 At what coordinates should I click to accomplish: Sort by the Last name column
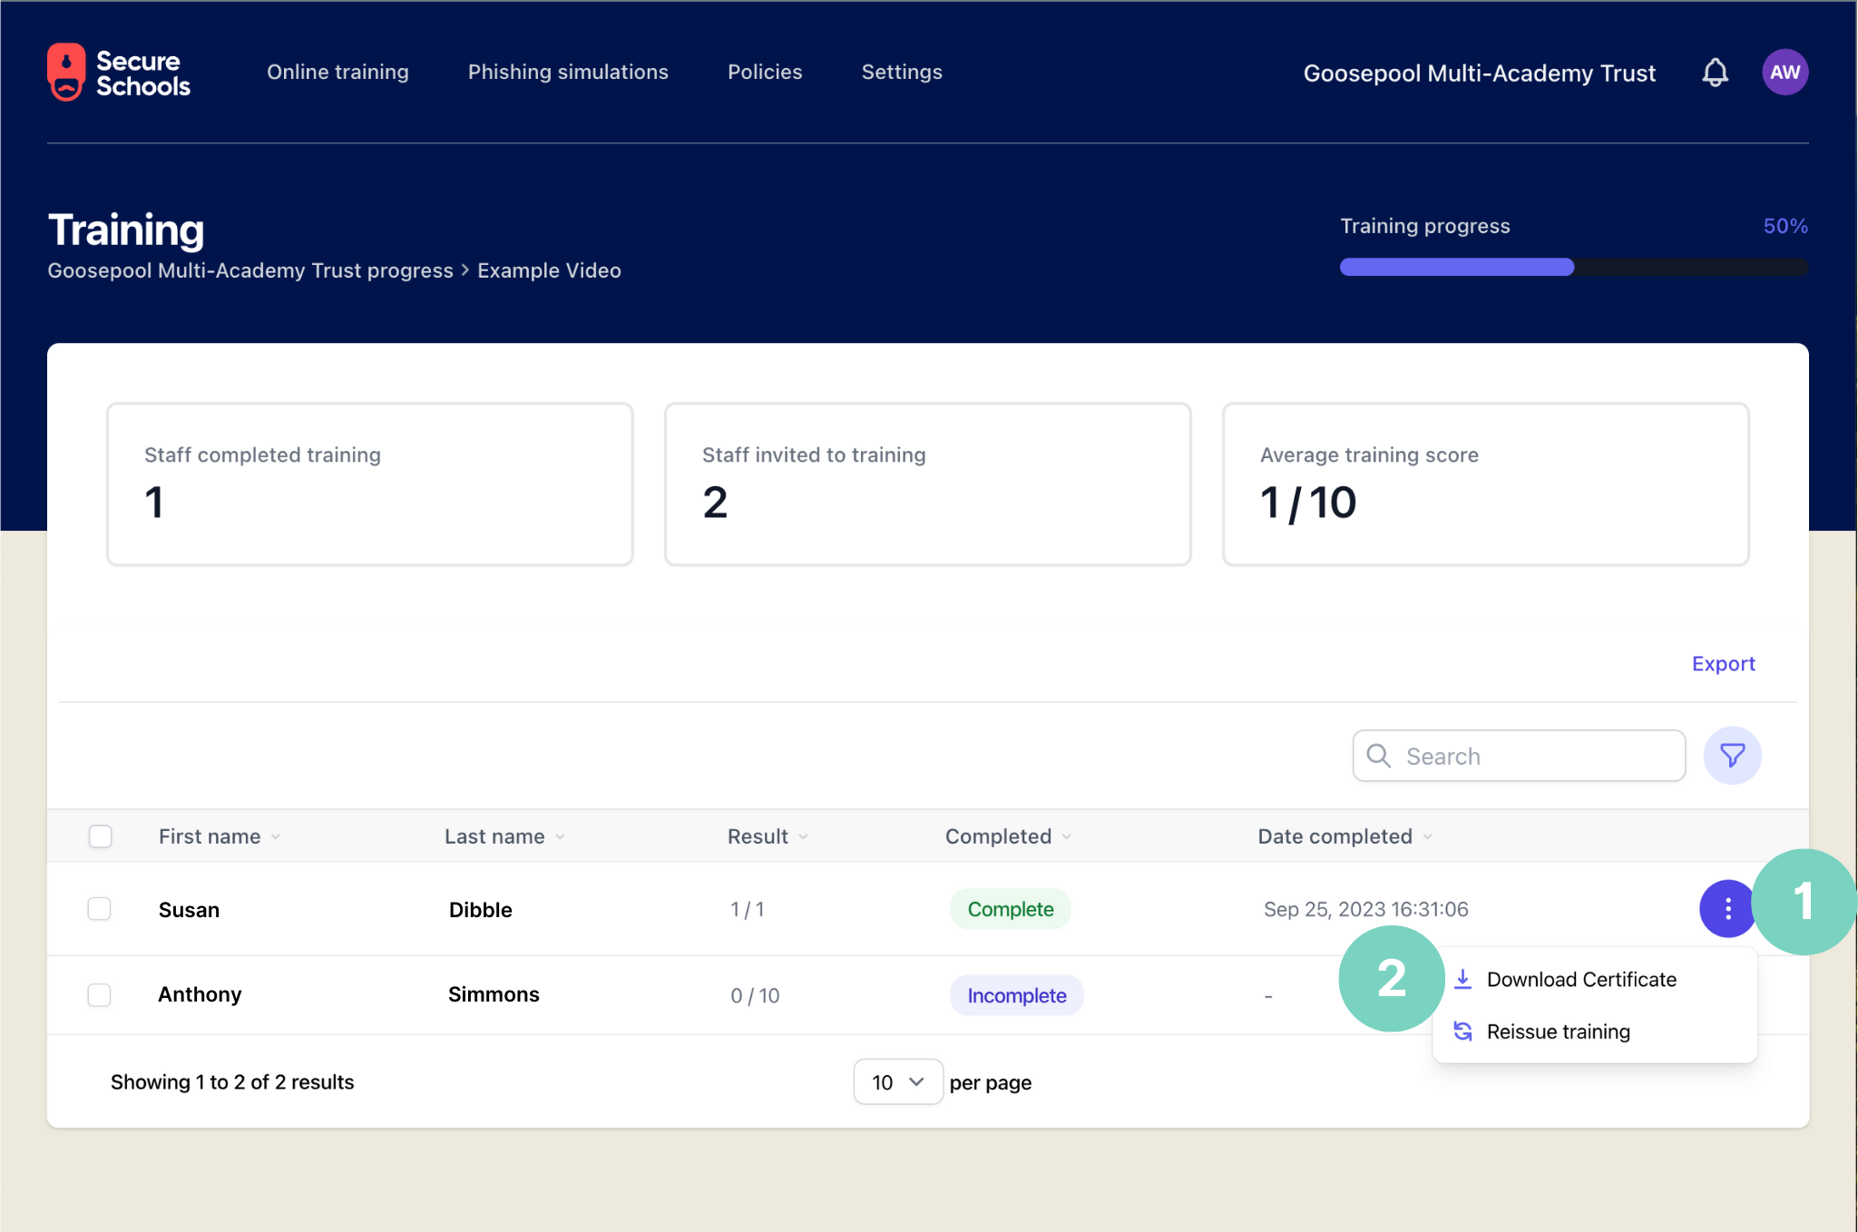click(504, 836)
